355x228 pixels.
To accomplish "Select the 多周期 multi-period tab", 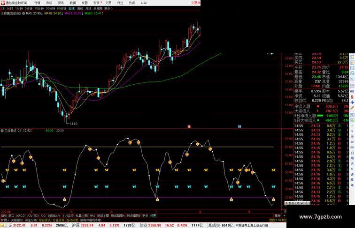I will pos(98,8).
